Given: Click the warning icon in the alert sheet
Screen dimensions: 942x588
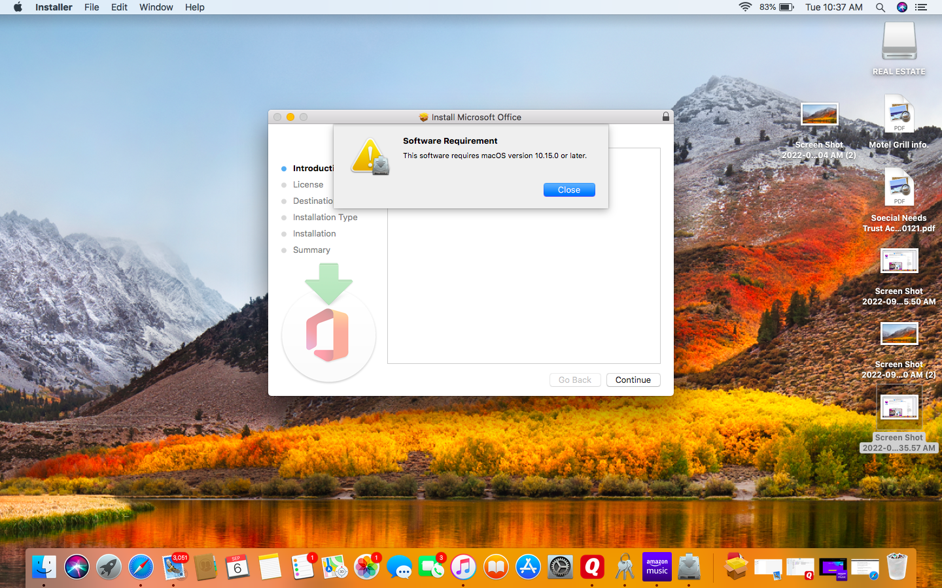Looking at the screenshot, I should click(x=370, y=157).
